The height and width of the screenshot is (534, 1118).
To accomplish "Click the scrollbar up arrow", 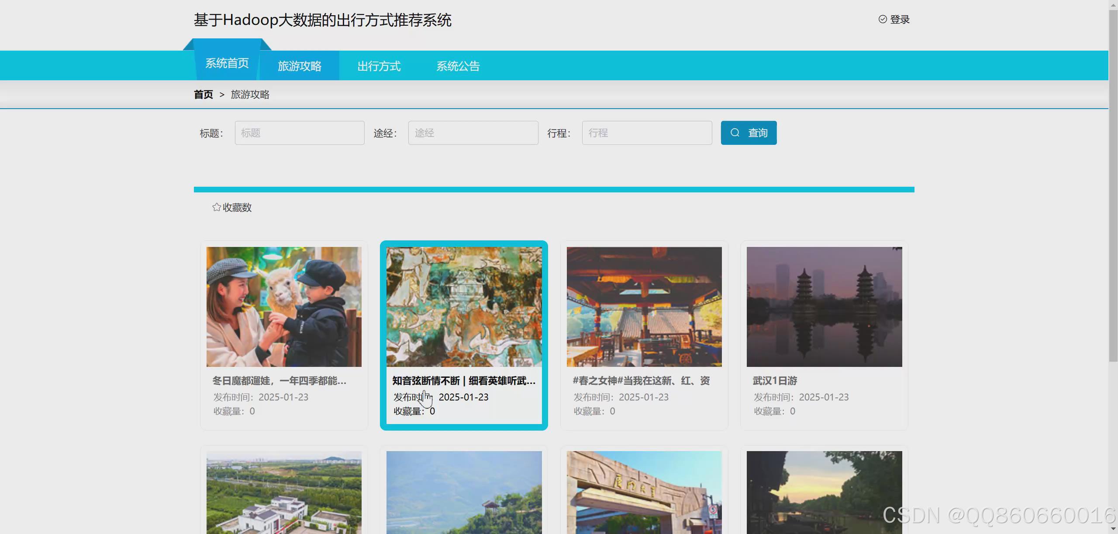I will 1113,4.
